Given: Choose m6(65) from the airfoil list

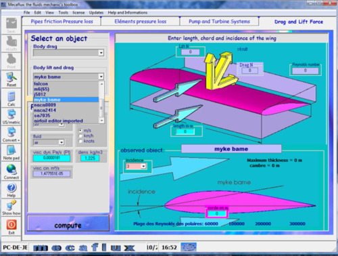Looking at the screenshot, I should [x=66, y=89].
